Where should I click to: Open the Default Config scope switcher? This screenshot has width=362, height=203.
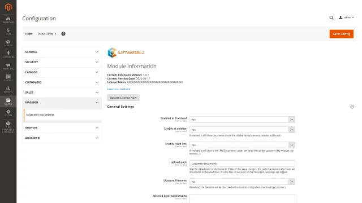click(x=47, y=34)
